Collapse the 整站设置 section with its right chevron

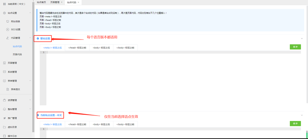click(x=302, y=38)
